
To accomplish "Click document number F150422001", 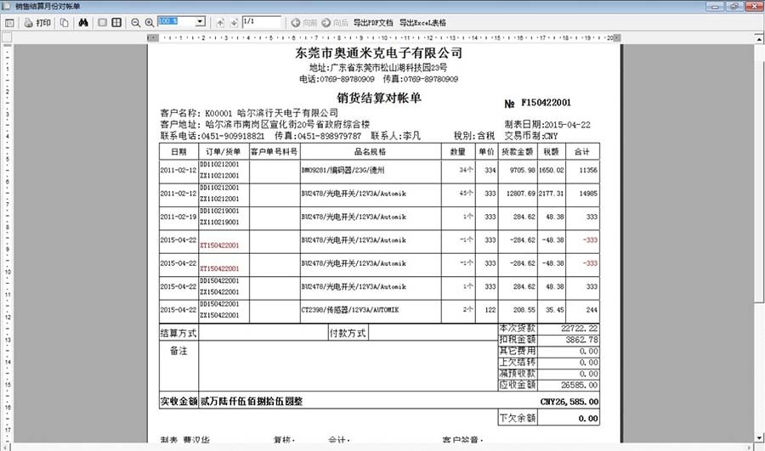I will pos(546,103).
